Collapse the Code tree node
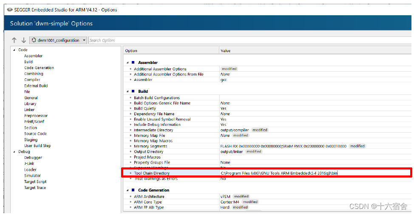 [x=14, y=50]
